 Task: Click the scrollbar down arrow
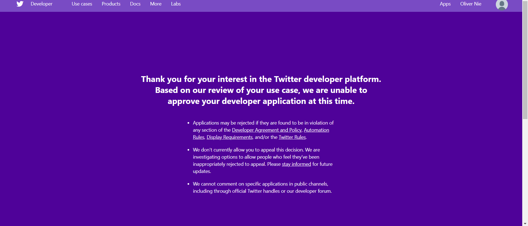pyautogui.click(x=525, y=224)
